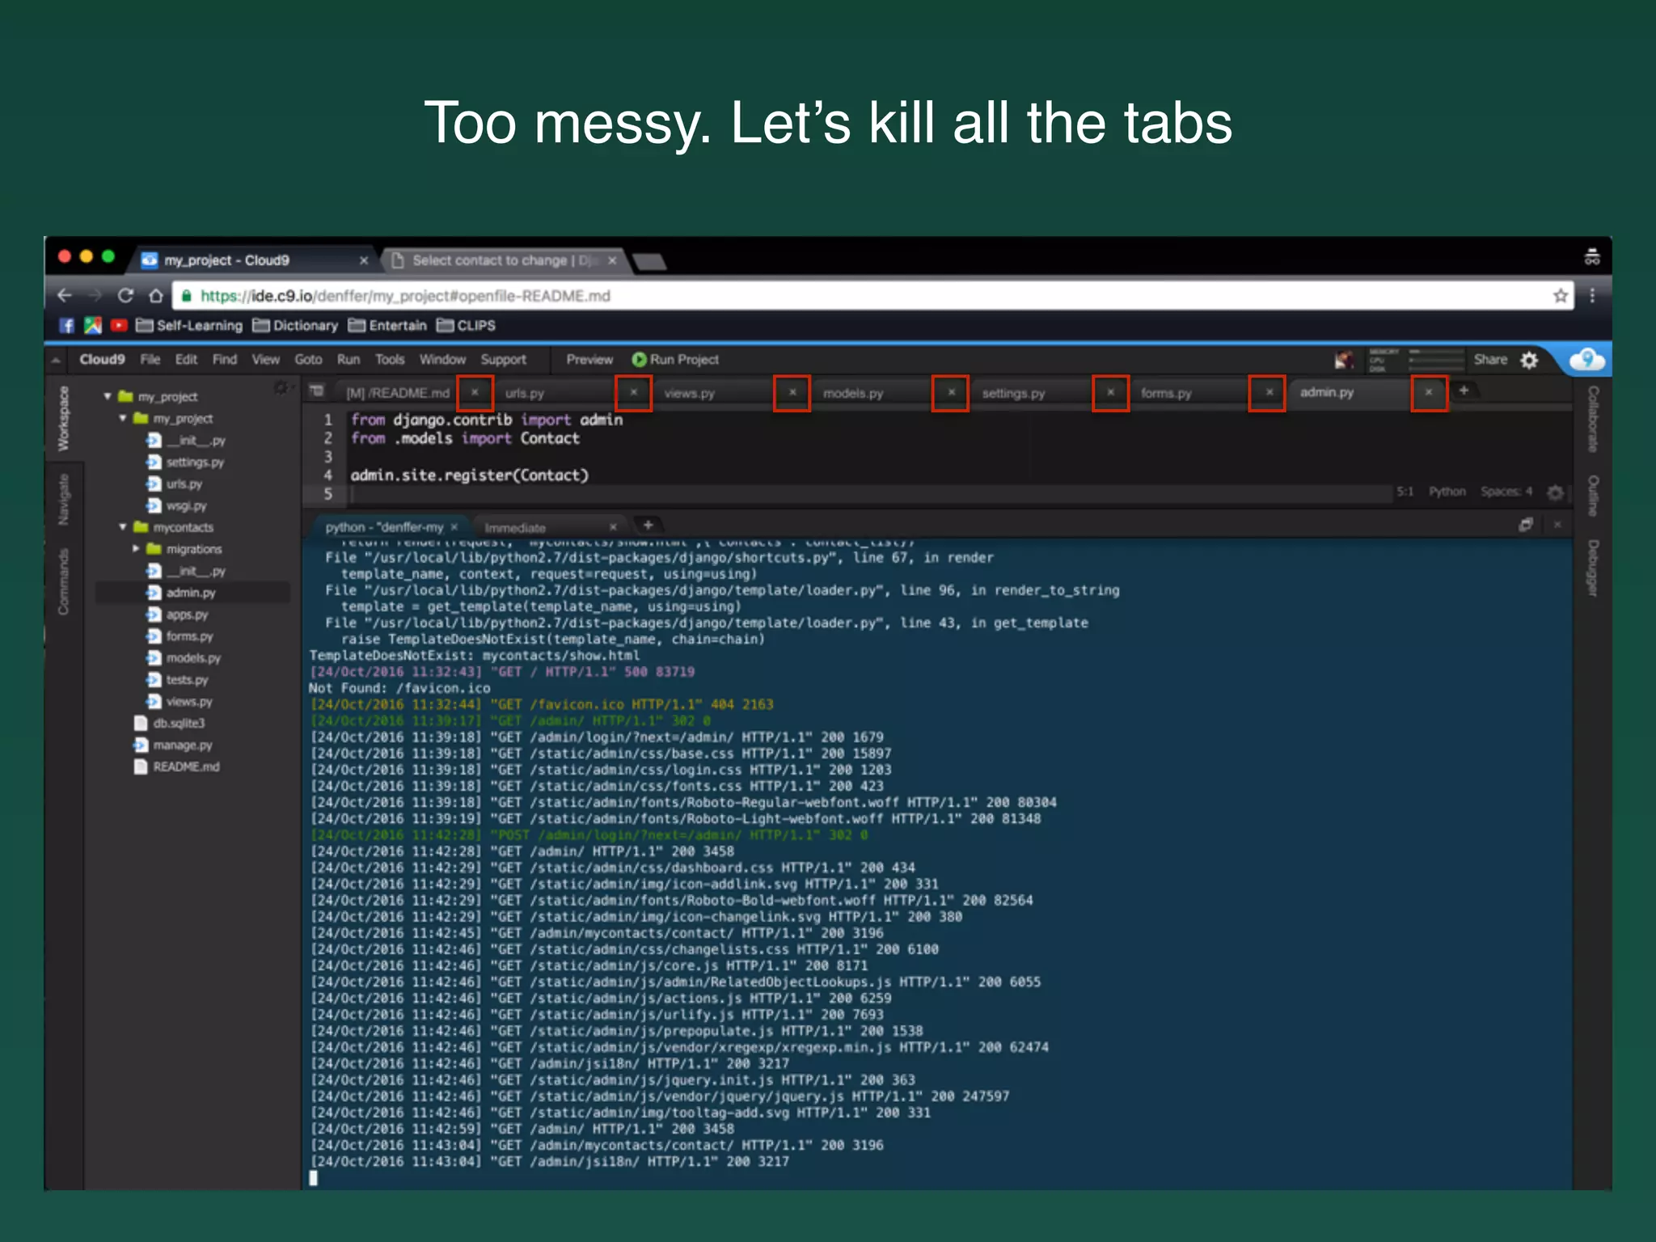Reload the browser page
The width and height of the screenshot is (1656, 1242).
pyautogui.click(x=125, y=296)
